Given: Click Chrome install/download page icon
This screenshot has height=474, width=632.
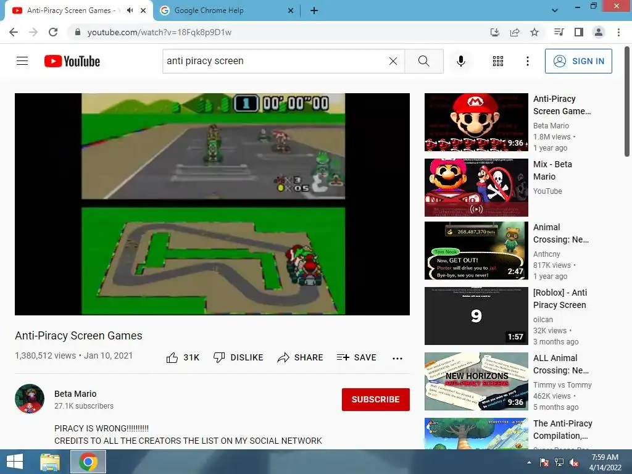Looking at the screenshot, I should [x=495, y=32].
